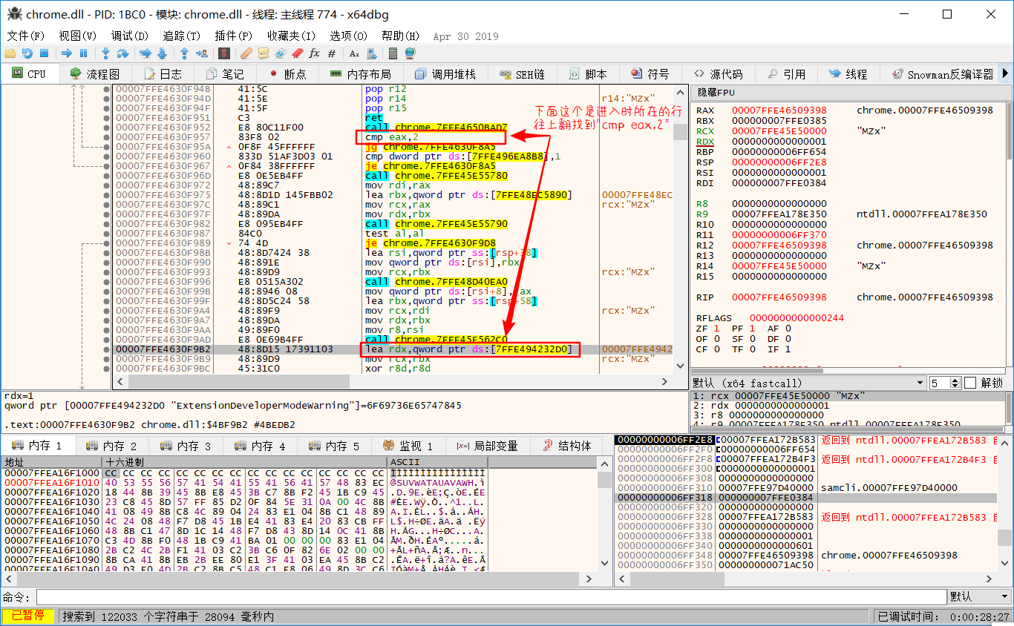Open the 插件(P) menu

pos(234,36)
